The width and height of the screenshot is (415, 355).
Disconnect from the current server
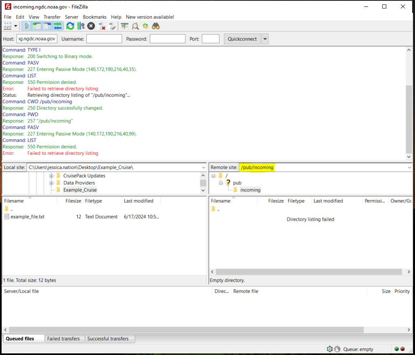pos(102,26)
